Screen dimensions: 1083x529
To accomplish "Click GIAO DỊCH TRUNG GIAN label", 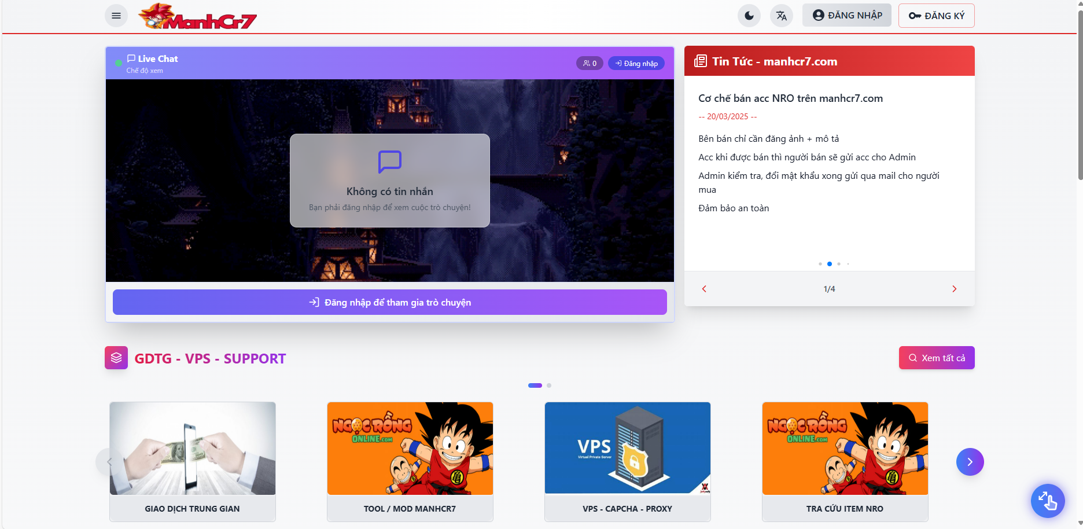I will 192,509.
